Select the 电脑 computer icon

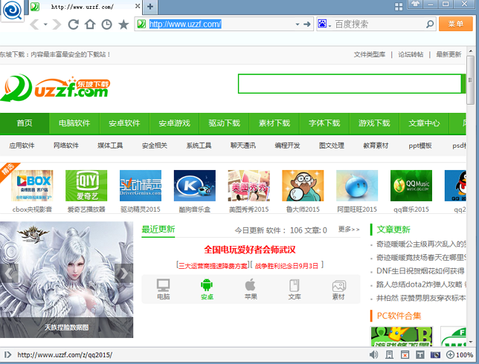pos(163,289)
